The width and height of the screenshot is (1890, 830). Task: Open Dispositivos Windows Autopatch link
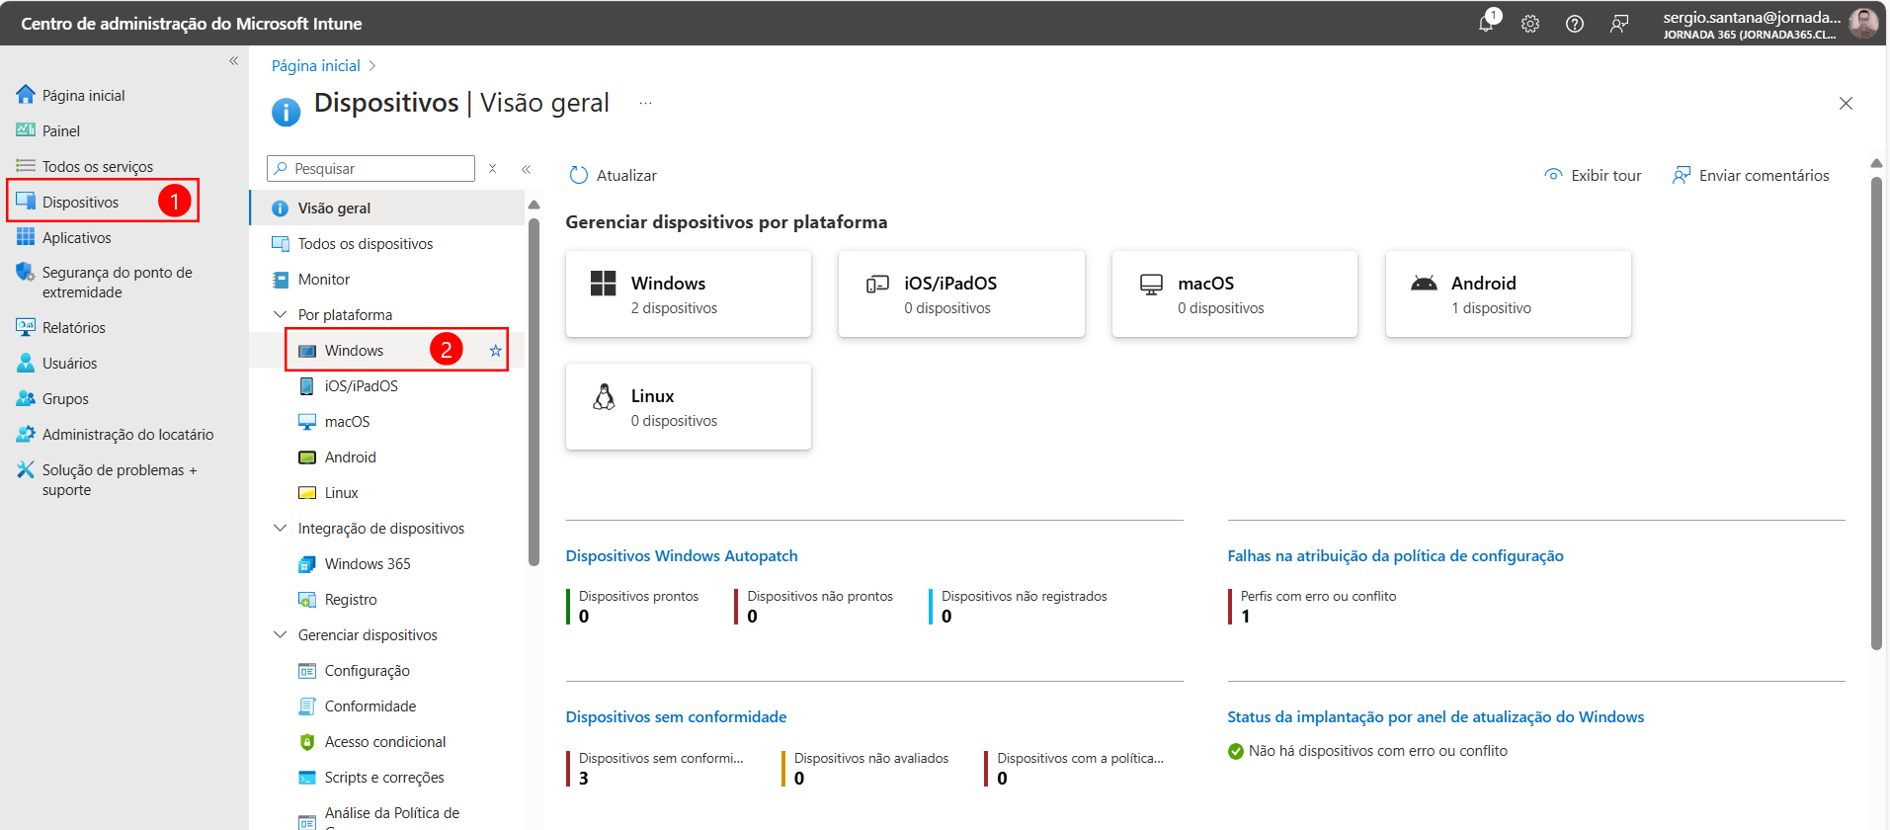click(x=682, y=556)
